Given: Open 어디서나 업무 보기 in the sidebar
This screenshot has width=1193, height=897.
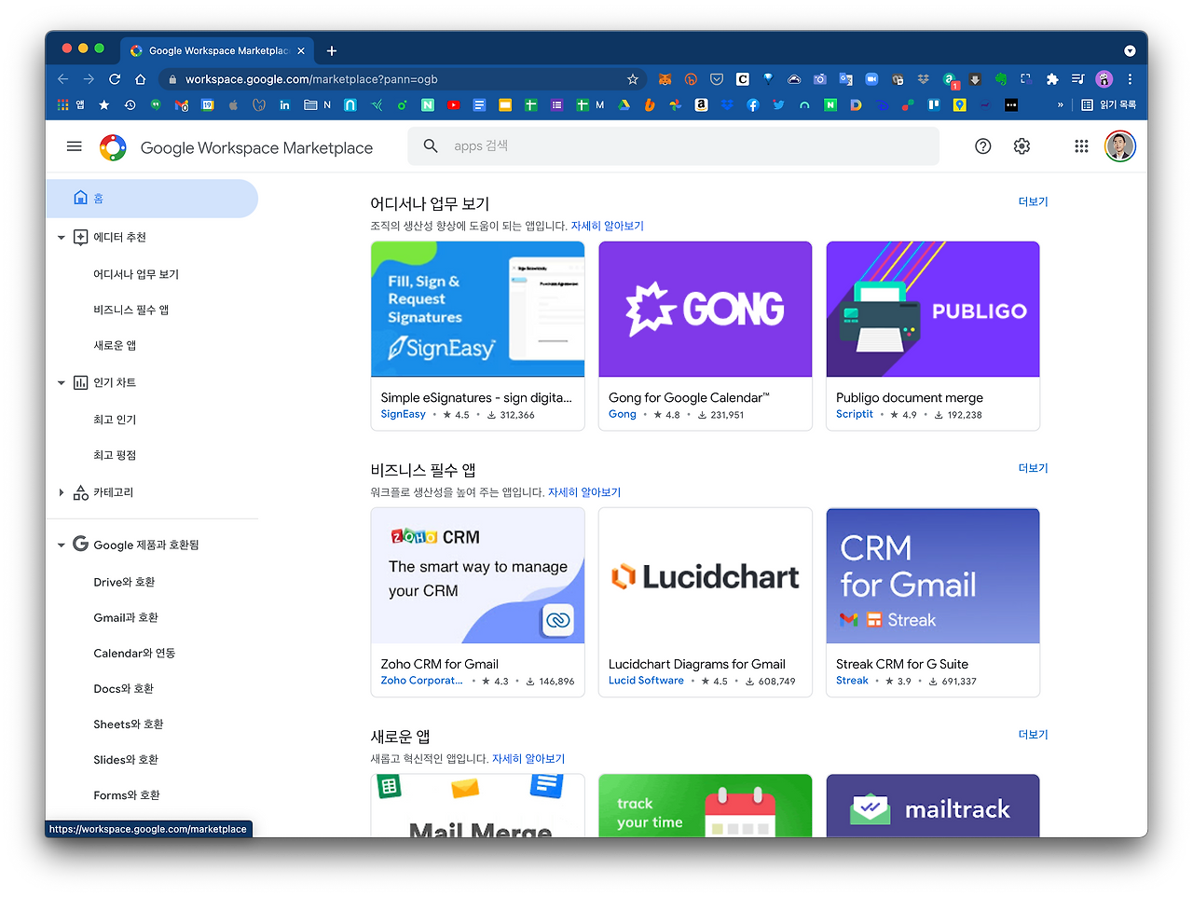Looking at the screenshot, I should click(136, 274).
